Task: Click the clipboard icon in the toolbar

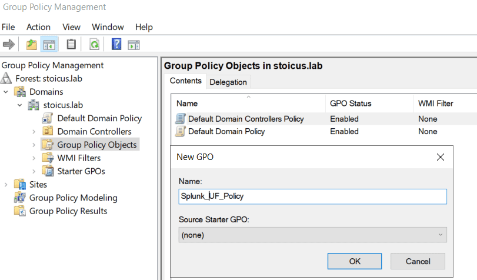Action: (71, 45)
